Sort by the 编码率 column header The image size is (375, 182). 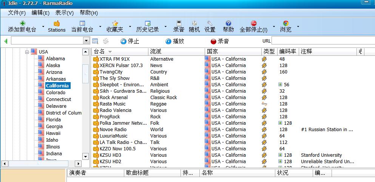point(288,52)
